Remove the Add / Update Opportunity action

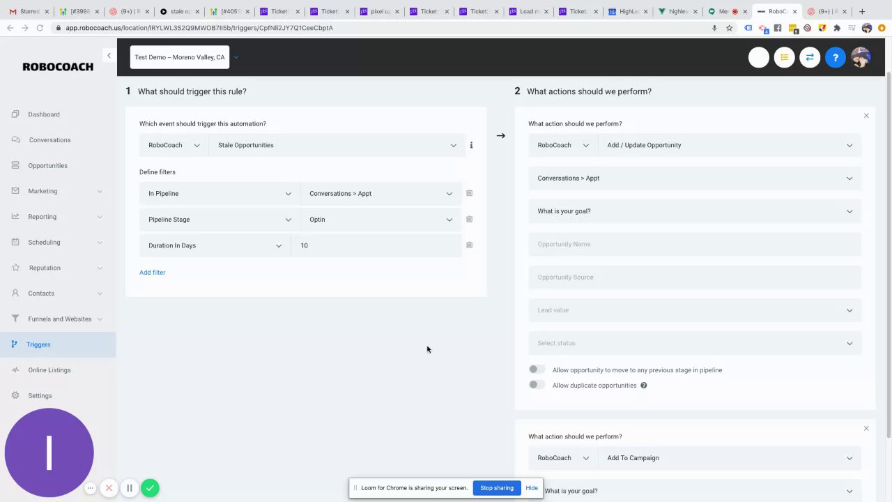(x=866, y=116)
